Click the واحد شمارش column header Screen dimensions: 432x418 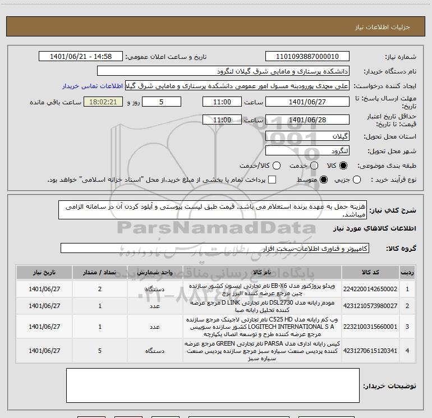(155, 272)
